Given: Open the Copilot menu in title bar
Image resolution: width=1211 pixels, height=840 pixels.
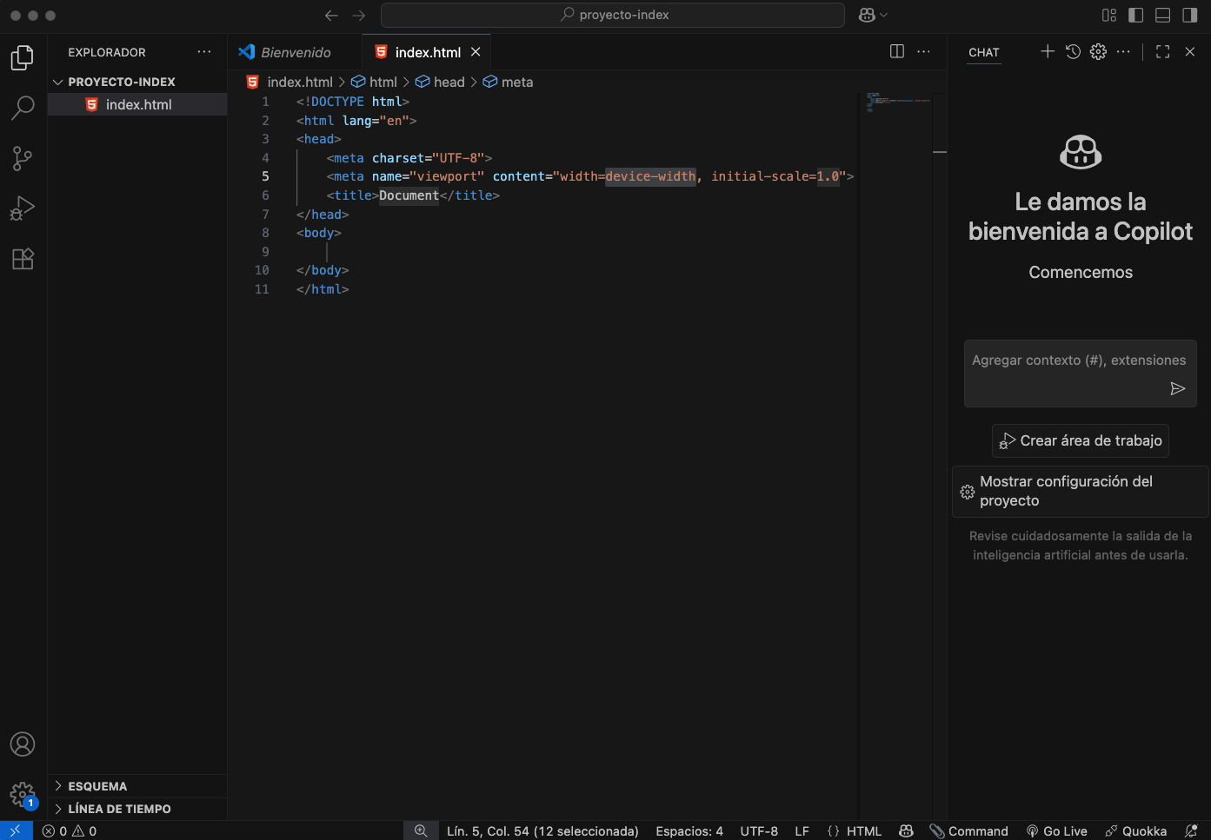Looking at the screenshot, I should pyautogui.click(x=873, y=15).
